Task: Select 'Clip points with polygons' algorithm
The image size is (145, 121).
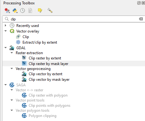Action: [50, 106]
